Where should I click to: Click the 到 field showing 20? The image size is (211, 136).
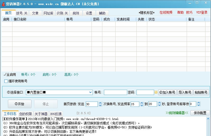coord(153,104)
